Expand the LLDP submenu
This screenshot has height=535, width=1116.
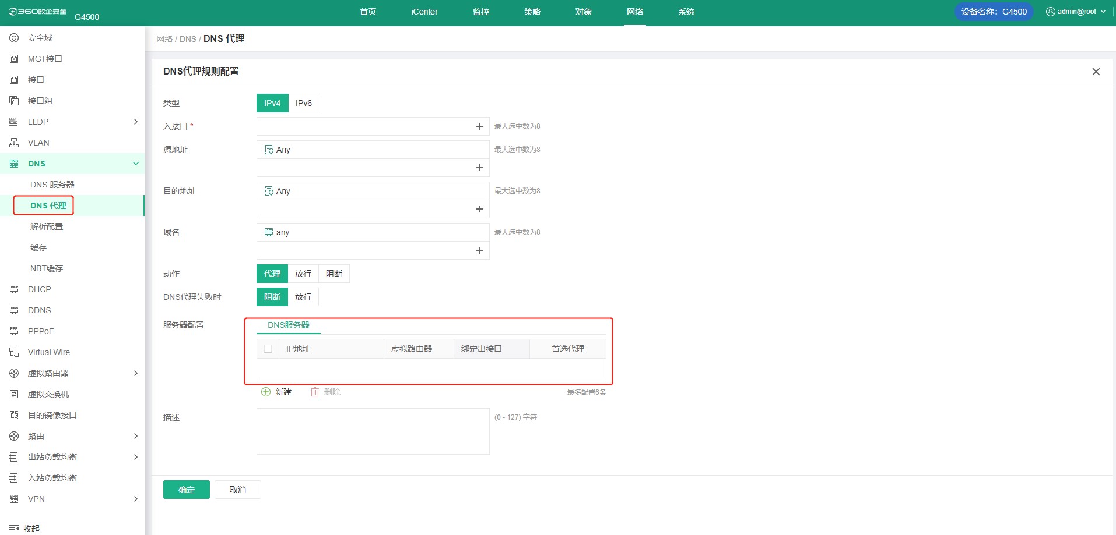coord(136,122)
